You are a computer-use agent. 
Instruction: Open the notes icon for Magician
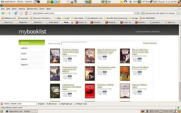pos(135,93)
